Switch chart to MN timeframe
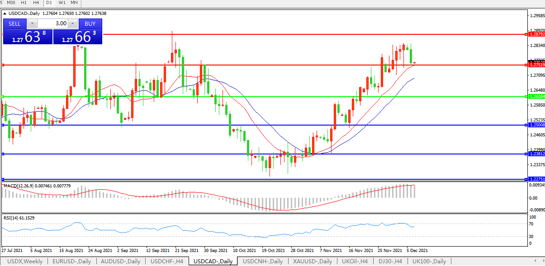This screenshot has height=266, width=545. (x=74, y=3)
